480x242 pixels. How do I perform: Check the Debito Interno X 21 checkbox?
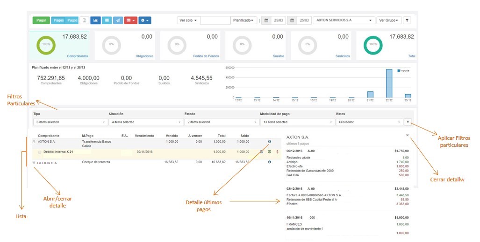[x=39, y=152]
